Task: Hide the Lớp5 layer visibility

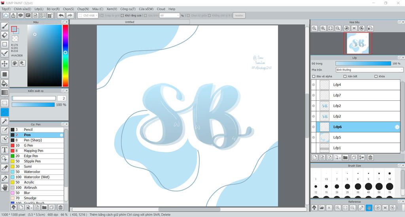Action: click(314, 137)
